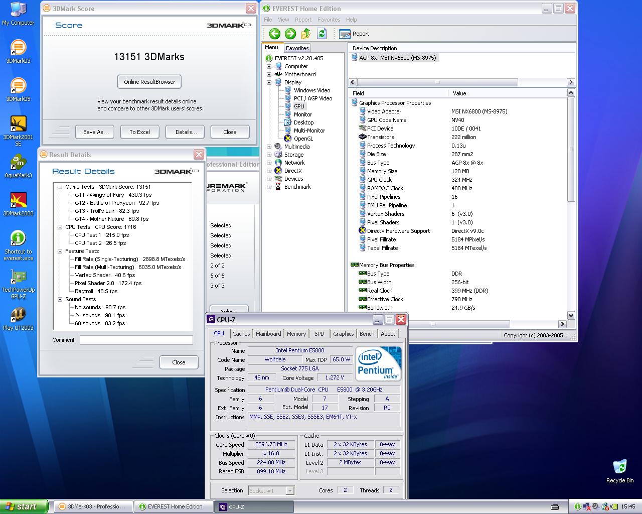Switch to Graphics tab in CPU-Z
The height and width of the screenshot is (514, 642).
343,334
